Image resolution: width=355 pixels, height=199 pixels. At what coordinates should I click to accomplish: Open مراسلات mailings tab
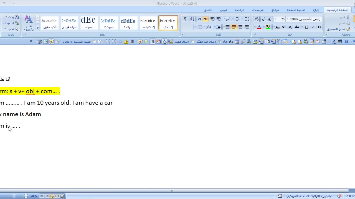(258, 10)
